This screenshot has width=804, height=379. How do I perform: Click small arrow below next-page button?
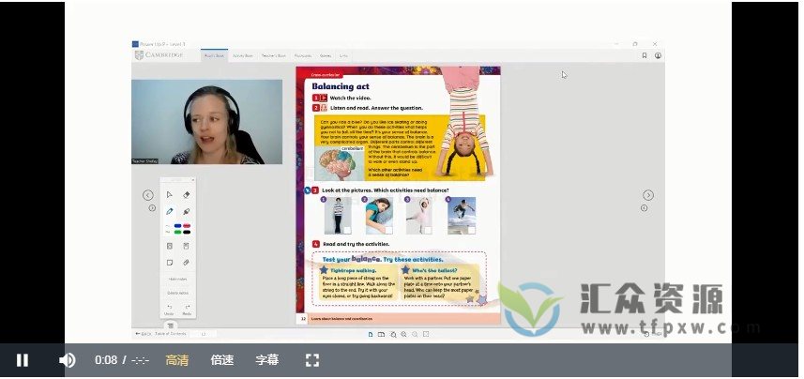(x=644, y=207)
